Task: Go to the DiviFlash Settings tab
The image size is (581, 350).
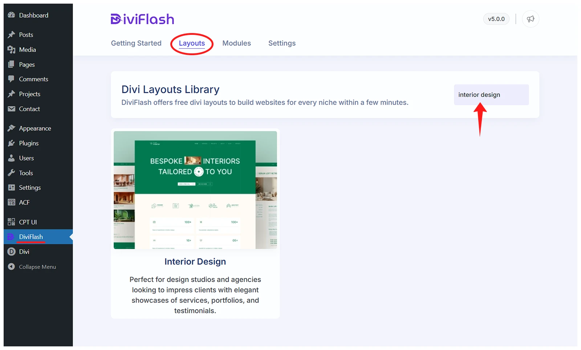Action: pyautogui.click(x=282, y=43)
